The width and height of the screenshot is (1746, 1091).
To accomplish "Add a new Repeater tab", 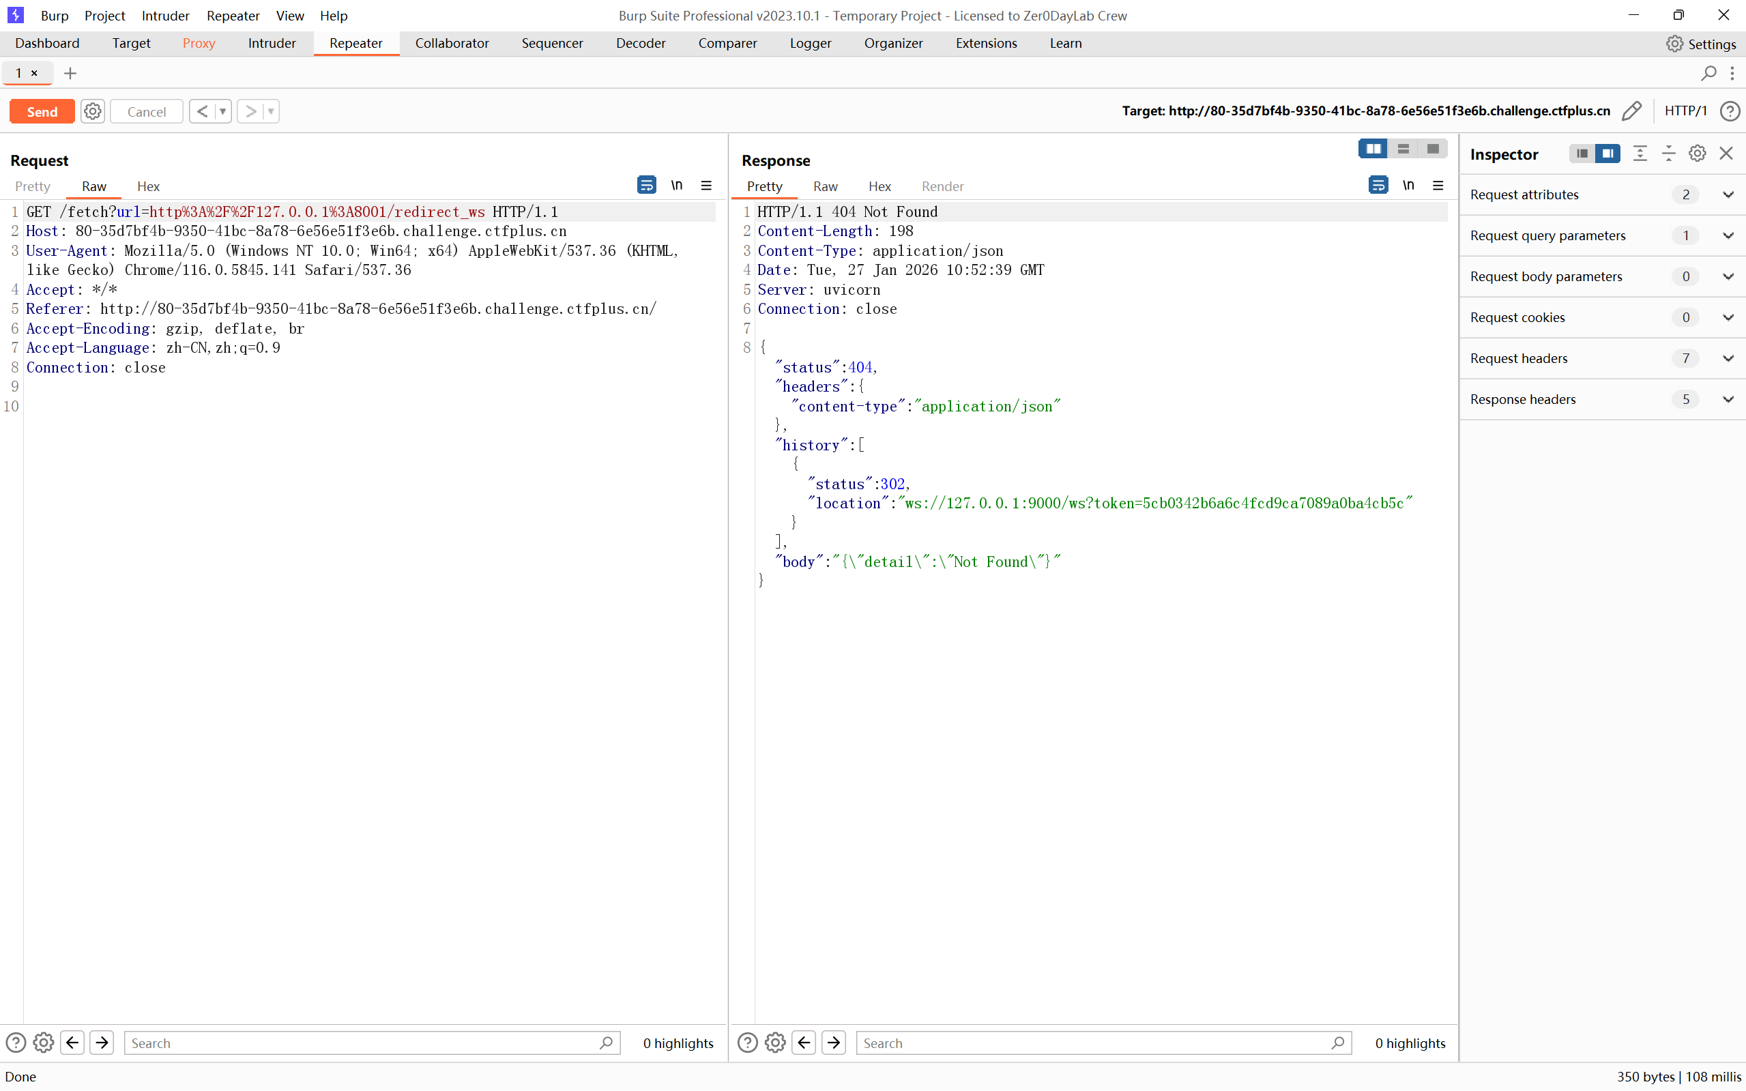I will coord(70,73).
